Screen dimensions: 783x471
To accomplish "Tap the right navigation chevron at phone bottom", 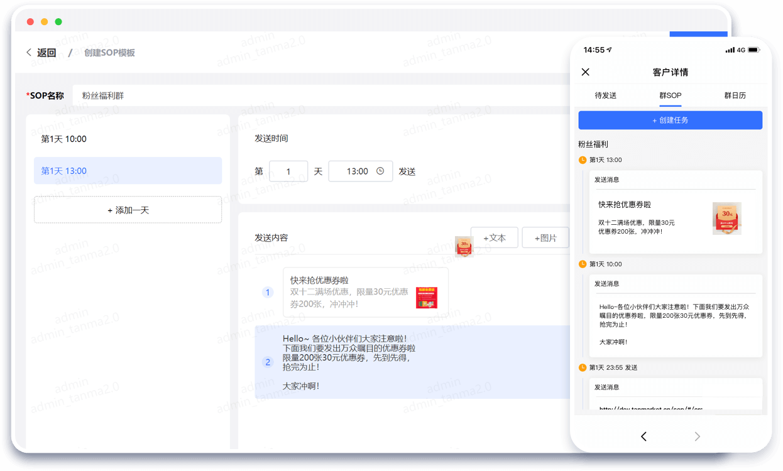I will [x=697, y=436].
